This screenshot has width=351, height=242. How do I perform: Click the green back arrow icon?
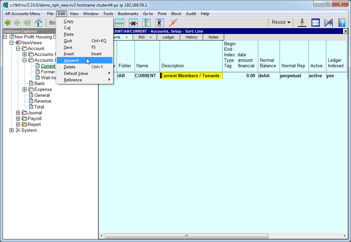coord(7,23)
